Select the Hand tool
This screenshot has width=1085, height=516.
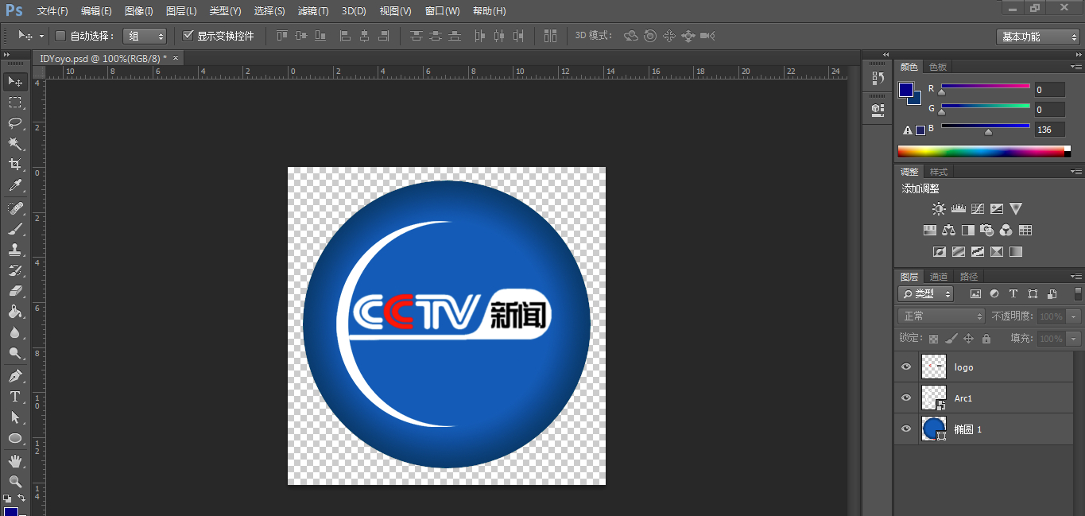click(x=15, y=461)
